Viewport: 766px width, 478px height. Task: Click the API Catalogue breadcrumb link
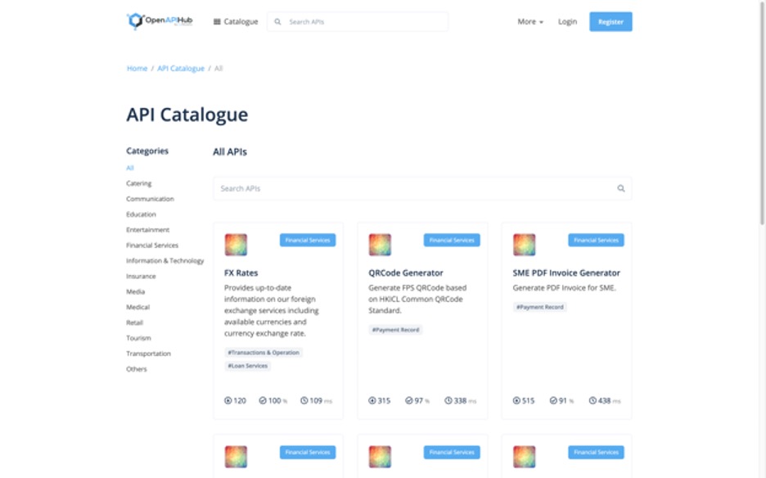[181, 69]
